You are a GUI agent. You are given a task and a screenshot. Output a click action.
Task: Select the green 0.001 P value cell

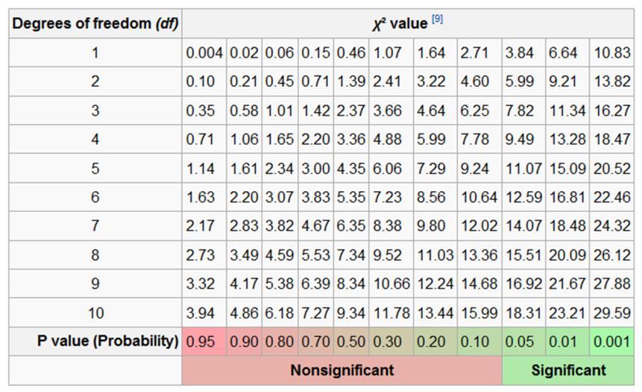coord(611,341)
